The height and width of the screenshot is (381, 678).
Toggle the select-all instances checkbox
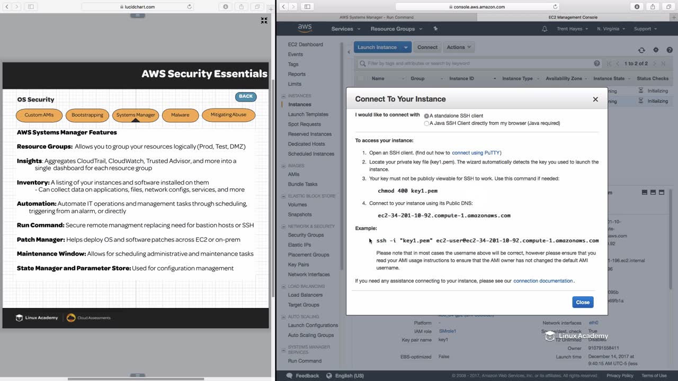coord(361,78)
